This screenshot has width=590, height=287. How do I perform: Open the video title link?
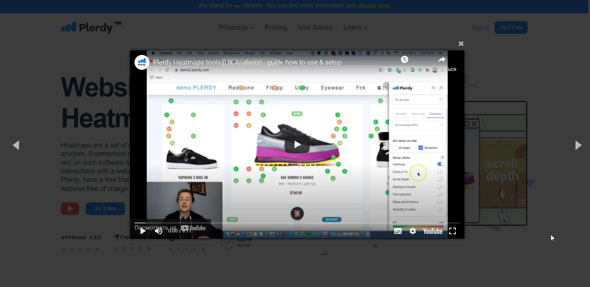click(x=247, y=62)
